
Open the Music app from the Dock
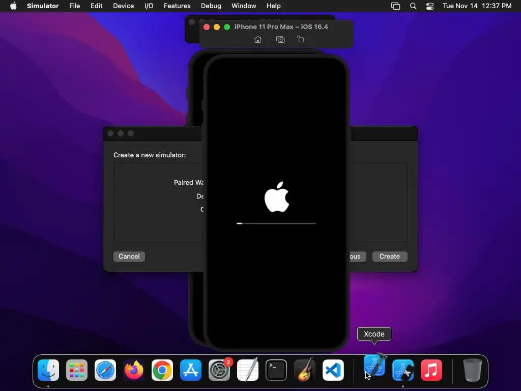431,370
